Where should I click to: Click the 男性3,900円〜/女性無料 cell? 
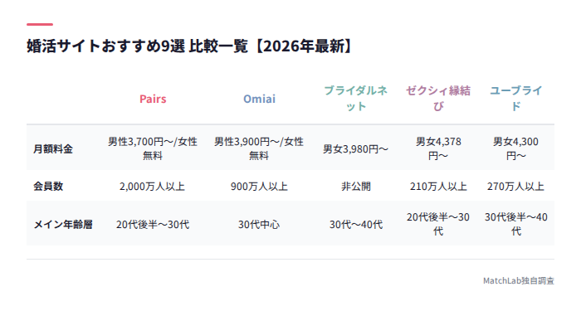coord(259,148)
